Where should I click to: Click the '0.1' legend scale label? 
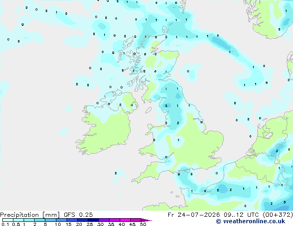[x=5, y=224]
